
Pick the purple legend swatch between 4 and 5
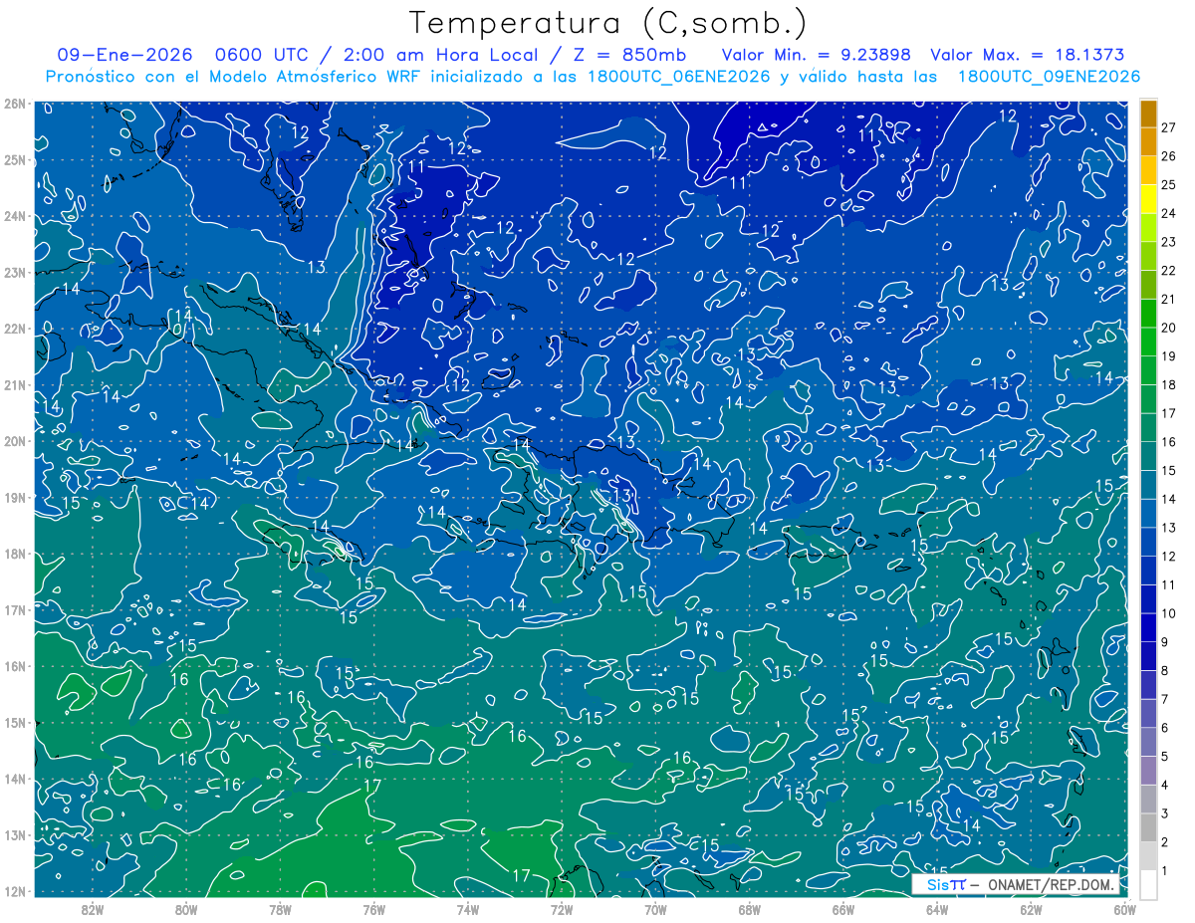(x=1148, y=771)
